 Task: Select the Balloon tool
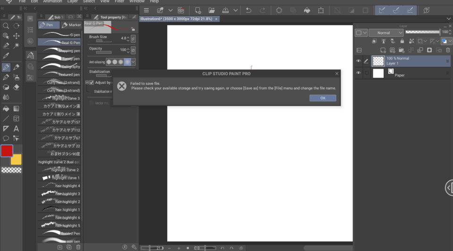[6, 138]
